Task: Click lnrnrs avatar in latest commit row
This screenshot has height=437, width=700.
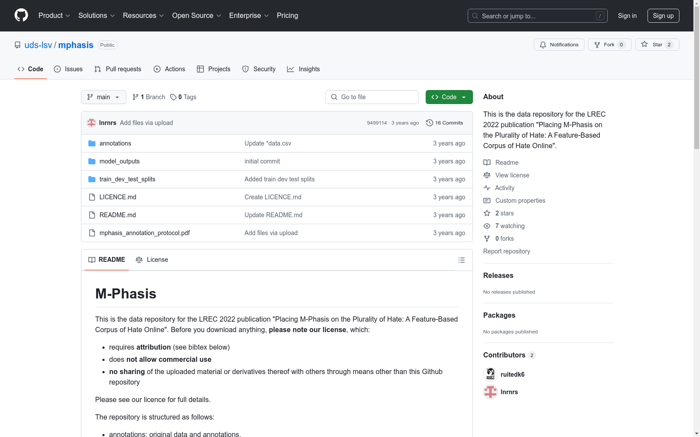Action: coord(91,123)
